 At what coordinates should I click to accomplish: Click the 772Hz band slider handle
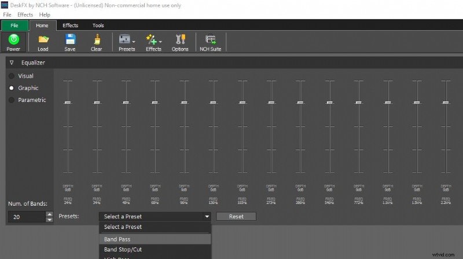pyautogui.click(x=359, y=103)
